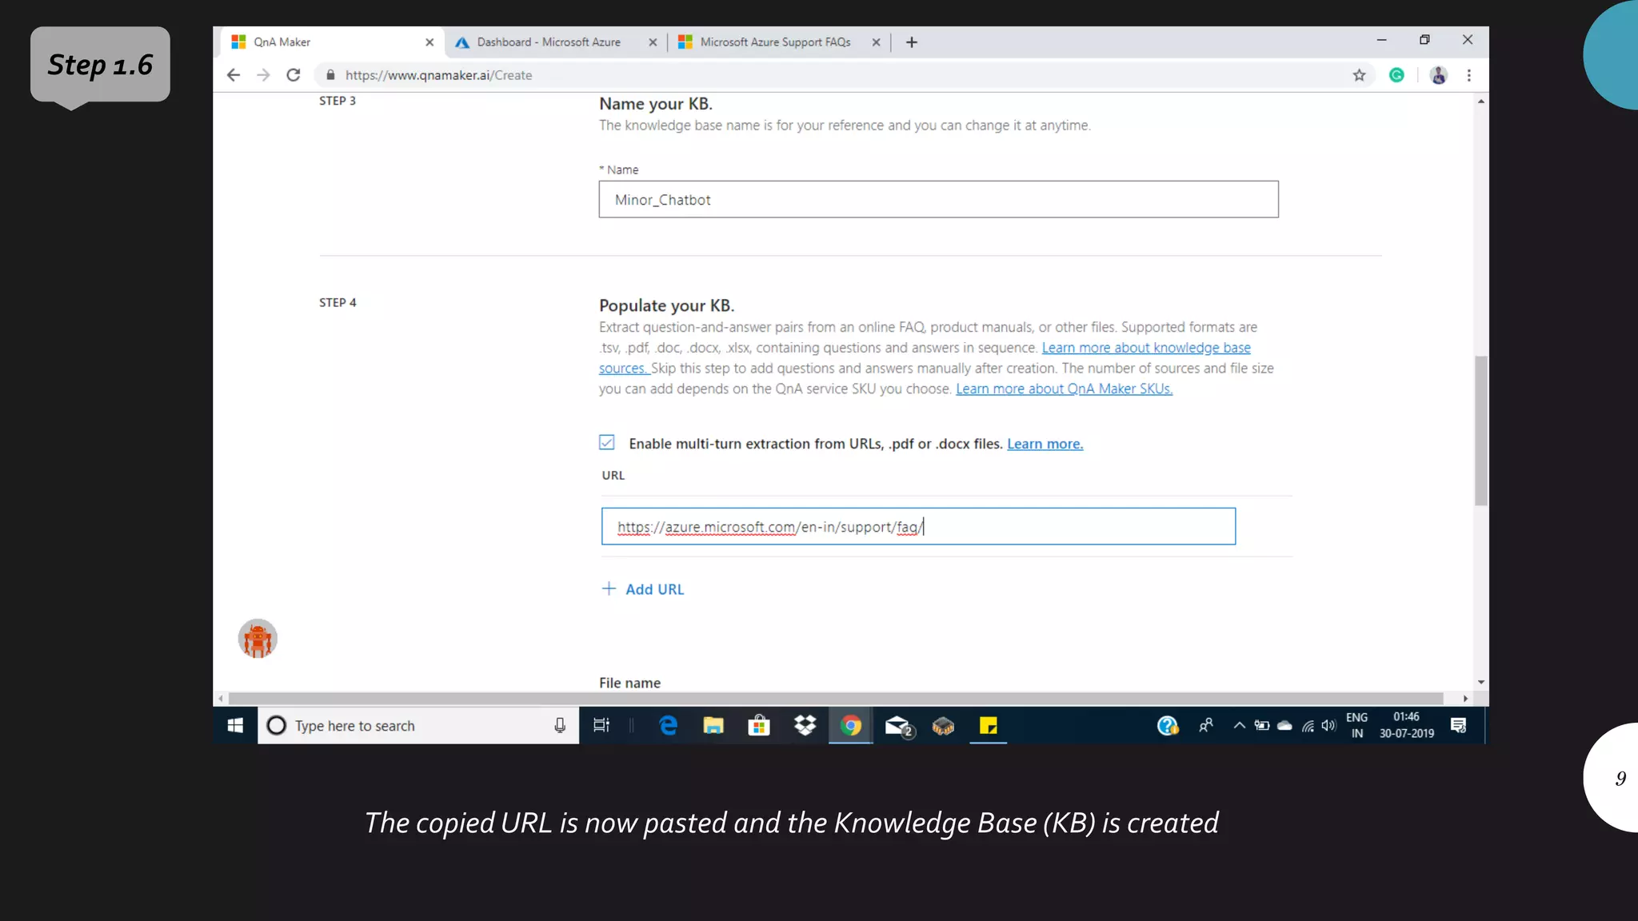Open the Chrome profile avatar

[x=1438, y=75]
